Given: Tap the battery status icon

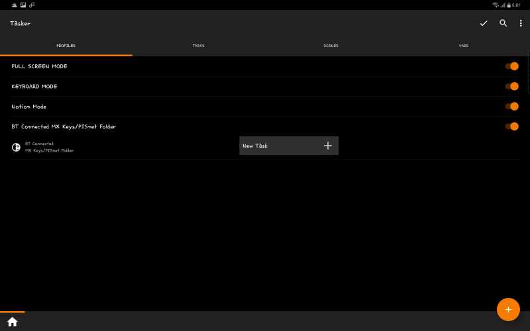Looking at the screenshot, I should coord(509,5).
